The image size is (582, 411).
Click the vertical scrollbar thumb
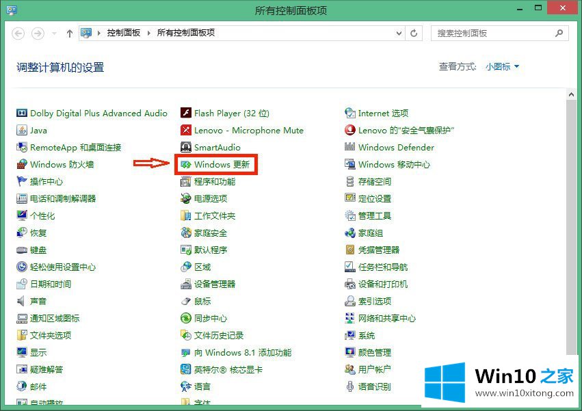pos(571,227)
